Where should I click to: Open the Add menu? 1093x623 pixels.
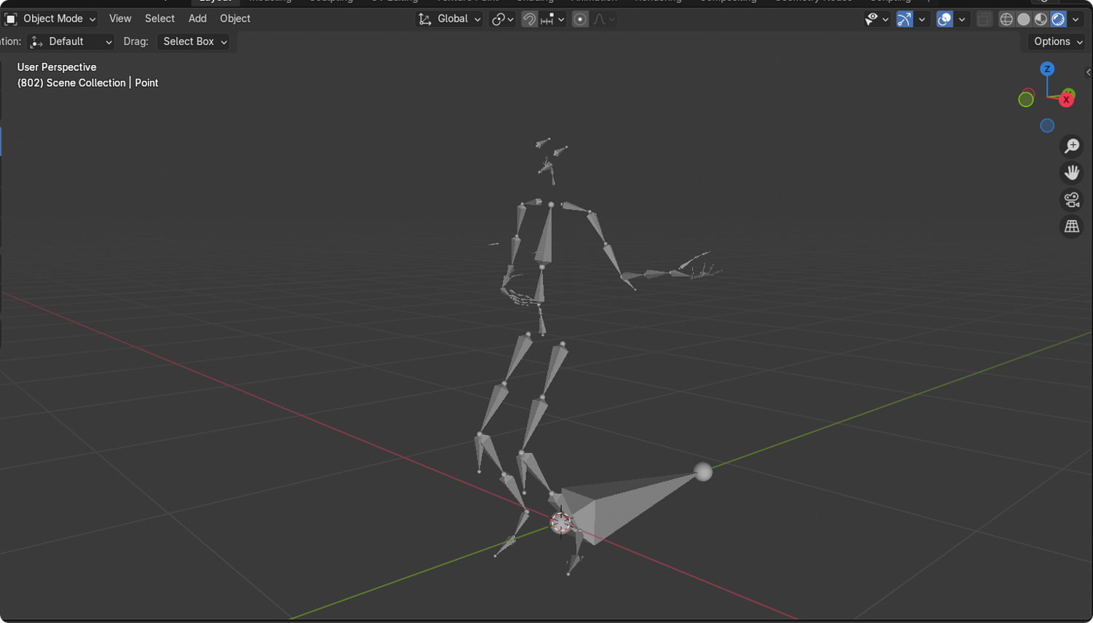pyautogui.click(x=197, y=19)
